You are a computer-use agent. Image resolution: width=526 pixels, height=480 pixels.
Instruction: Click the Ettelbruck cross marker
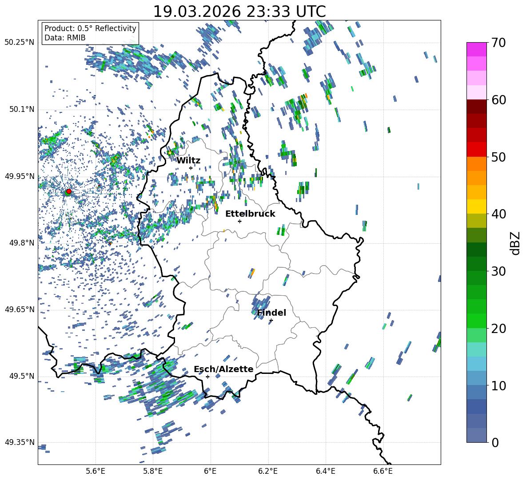239,221
